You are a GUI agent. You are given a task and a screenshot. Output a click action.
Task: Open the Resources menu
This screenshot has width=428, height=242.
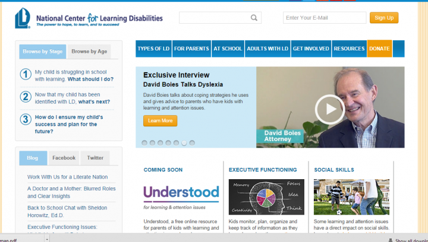coord(349,49)
